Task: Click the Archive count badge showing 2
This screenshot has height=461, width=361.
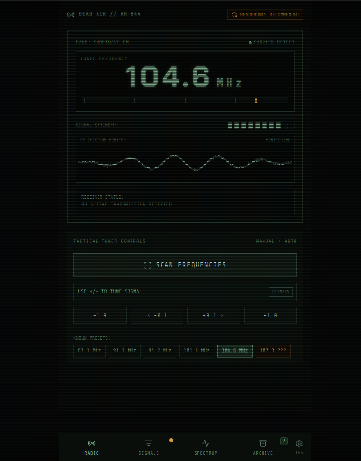Action: (x=284, y=441)
